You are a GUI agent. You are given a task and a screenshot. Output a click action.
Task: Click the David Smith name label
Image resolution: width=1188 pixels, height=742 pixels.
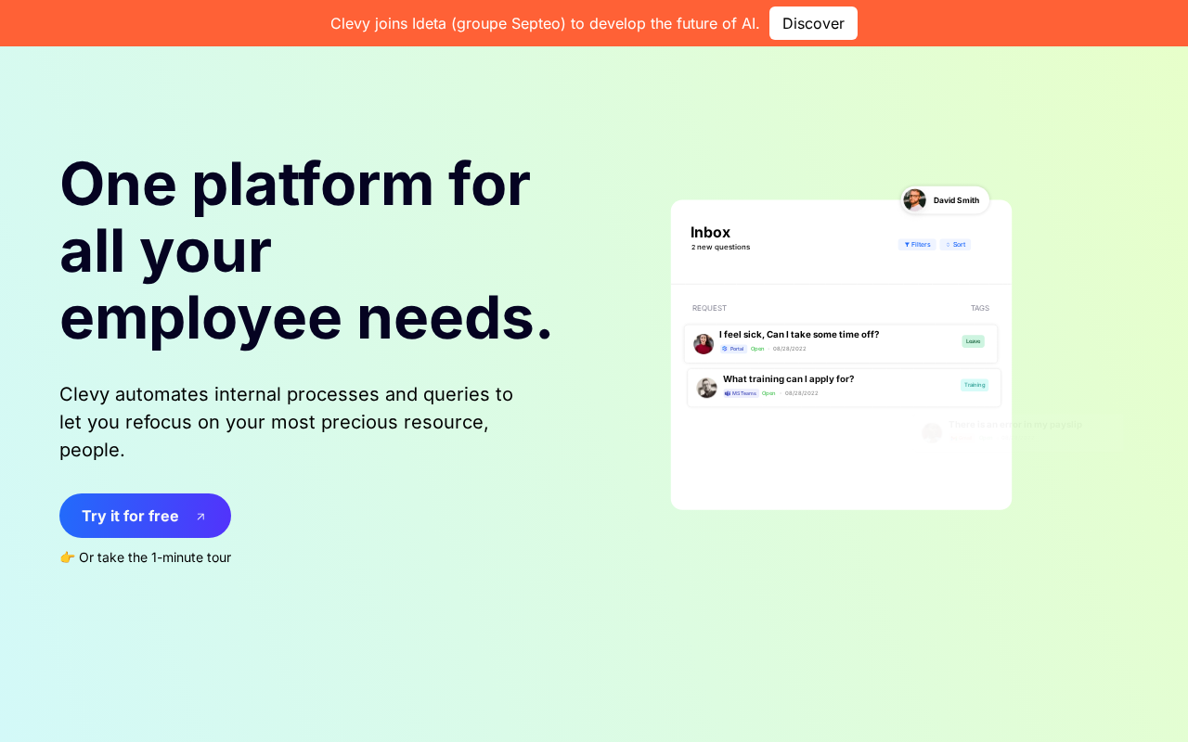pos(956,200)
